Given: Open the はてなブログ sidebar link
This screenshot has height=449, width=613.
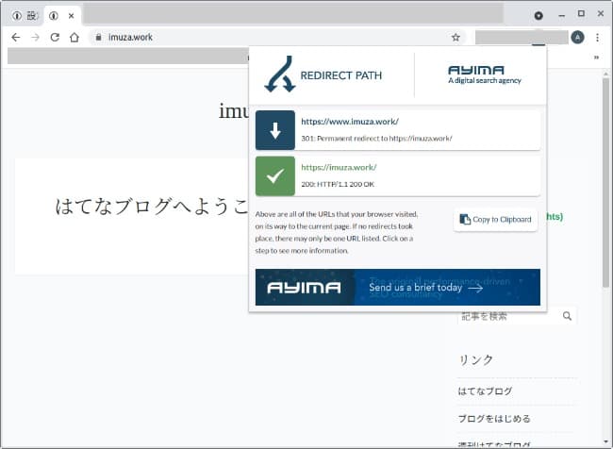Looking at the screenshot, I should coord(485,391).
